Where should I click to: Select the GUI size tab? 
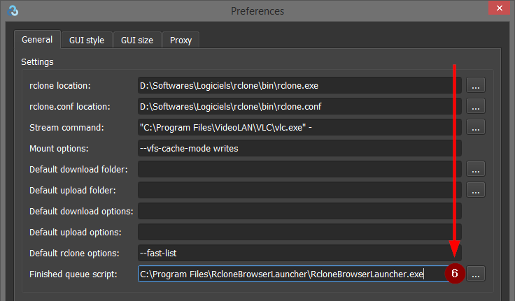tap(136, 40)
